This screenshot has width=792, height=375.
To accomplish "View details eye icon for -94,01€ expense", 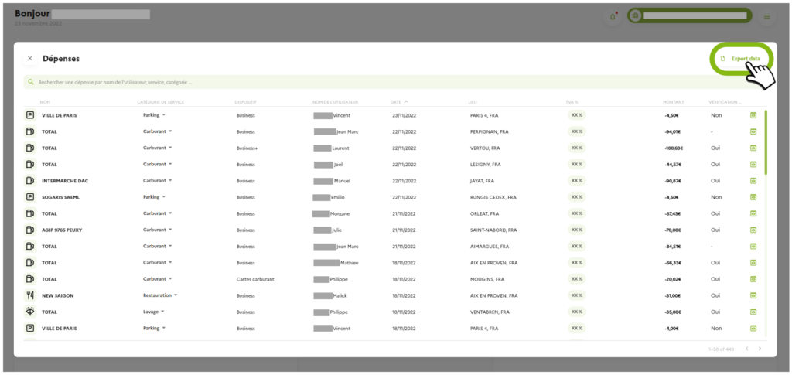I will click(753, 131).
